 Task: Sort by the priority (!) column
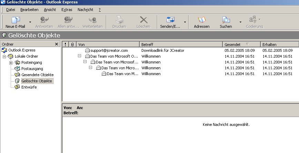point(66,44)
